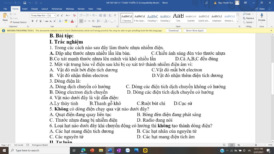The image size is (274, 154).
Task: Apply the Title style
Action: pyautogui.click(x=178, y=18)
